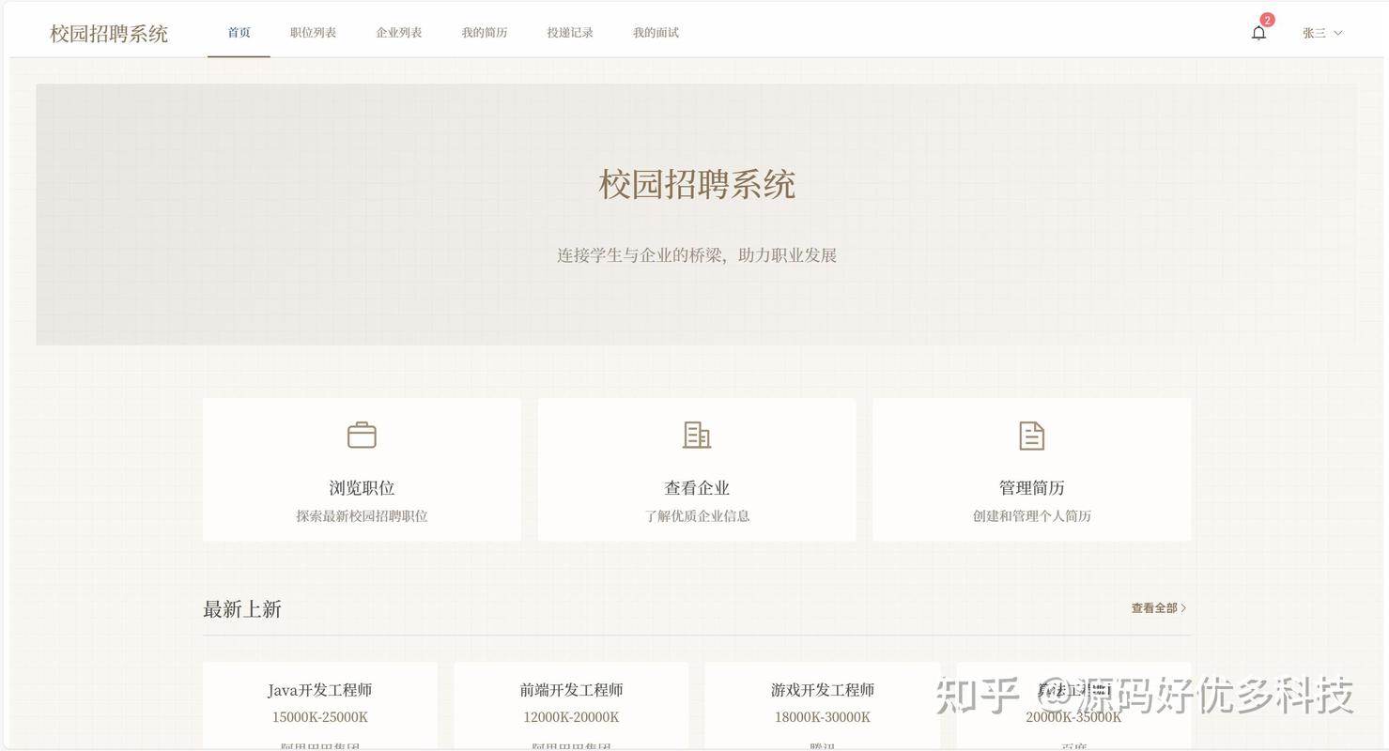Image resolution: width=1389 pixels, height=751 pixels.
Task: Click the document icon for 管理简历
Action: 1031,436
